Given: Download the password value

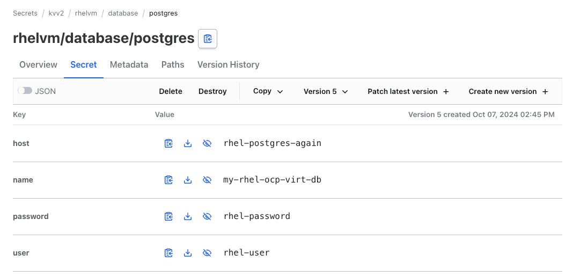Looking at the screenshot, I should pos(188,216).
